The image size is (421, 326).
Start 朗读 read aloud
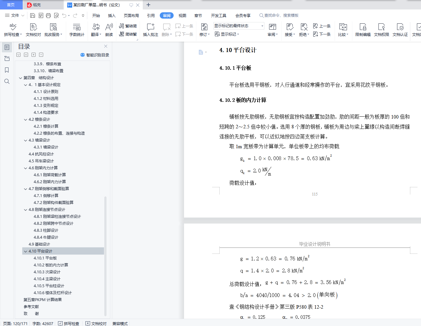[109, 30]
